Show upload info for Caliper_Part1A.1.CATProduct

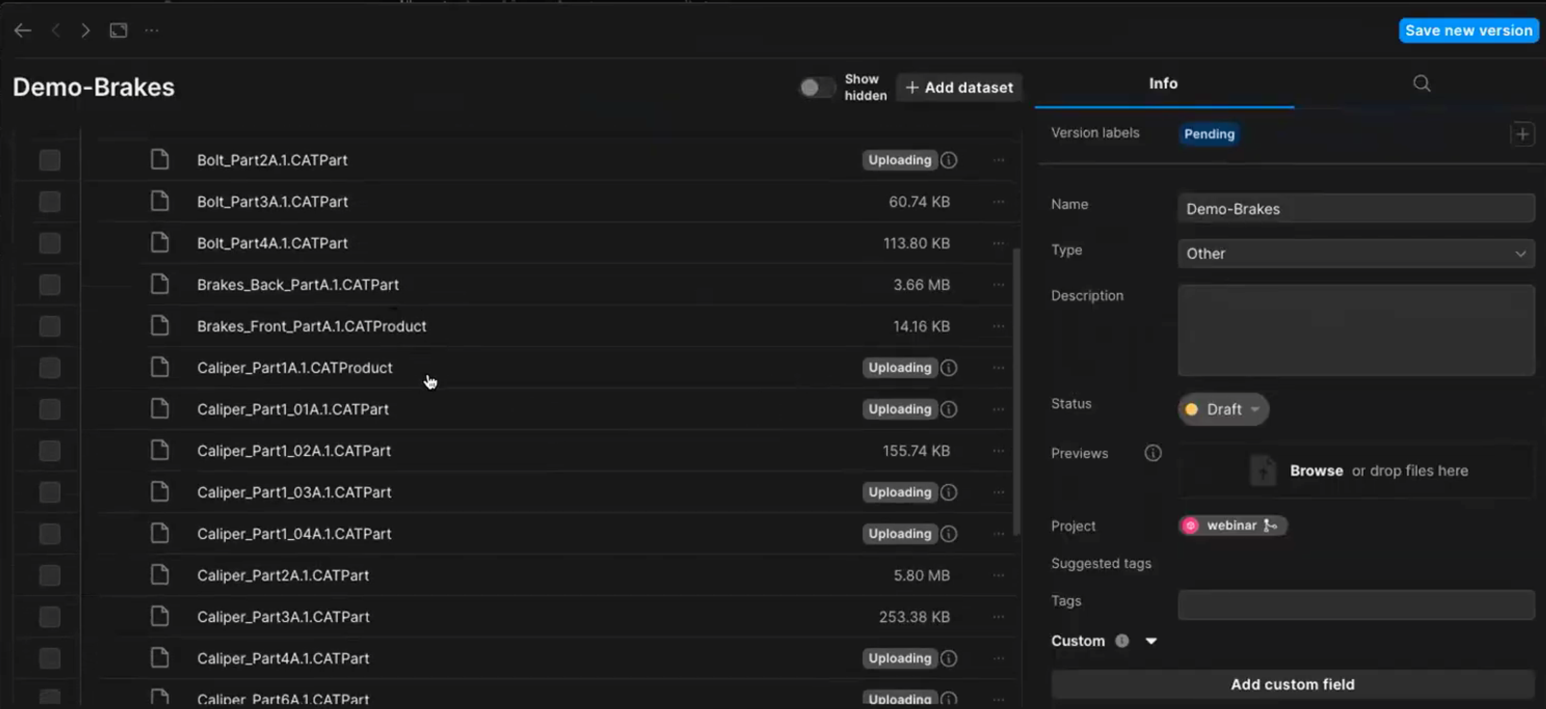[948, 367]
